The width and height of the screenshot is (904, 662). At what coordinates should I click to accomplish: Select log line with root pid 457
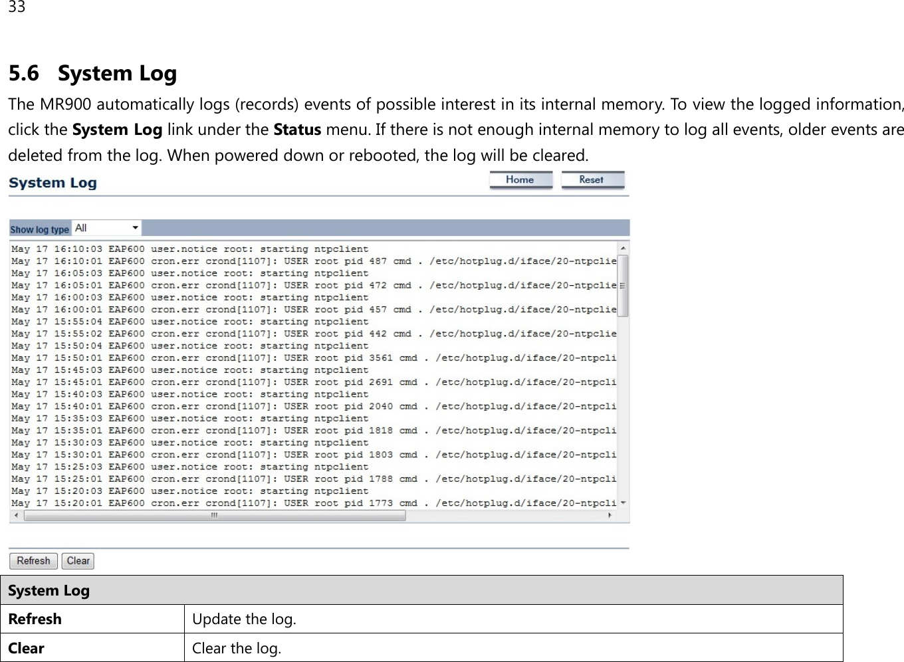tap(314, 310)
